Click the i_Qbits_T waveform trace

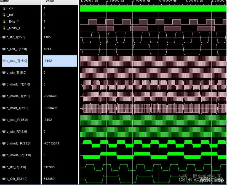(x=153, y=28)
